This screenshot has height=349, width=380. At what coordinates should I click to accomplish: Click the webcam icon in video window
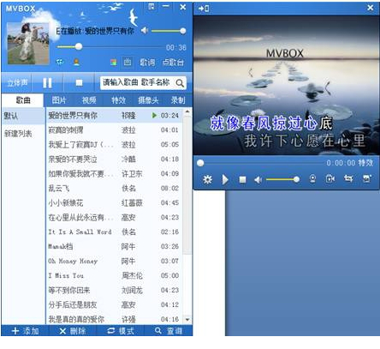point(312,179)
